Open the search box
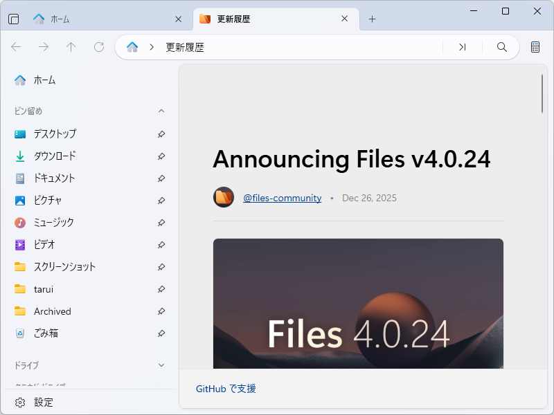This screenshot has height=415, width=554. click(501, 47)
